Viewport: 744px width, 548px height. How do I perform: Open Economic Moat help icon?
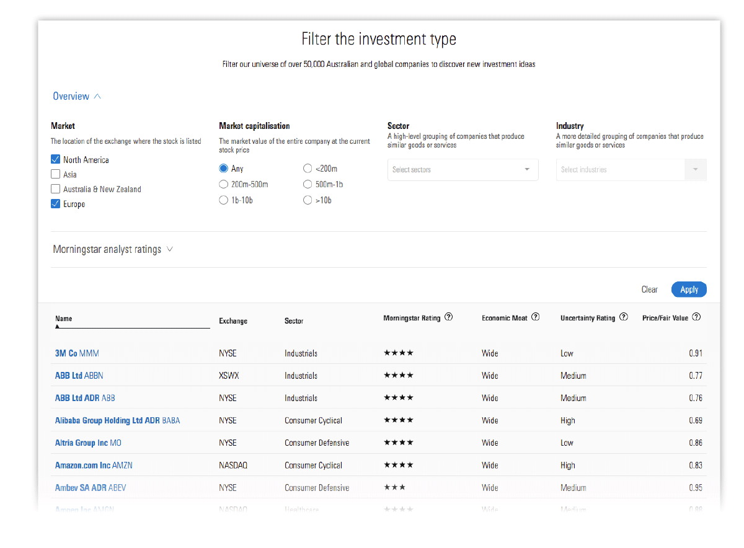536,317
